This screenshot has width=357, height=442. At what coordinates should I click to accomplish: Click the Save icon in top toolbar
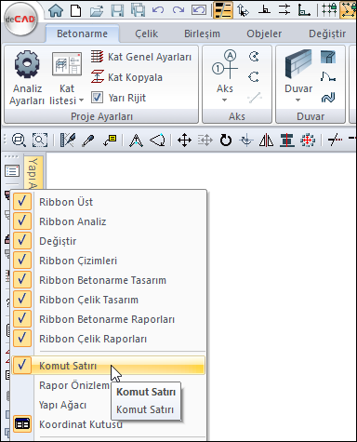point(117,10)
